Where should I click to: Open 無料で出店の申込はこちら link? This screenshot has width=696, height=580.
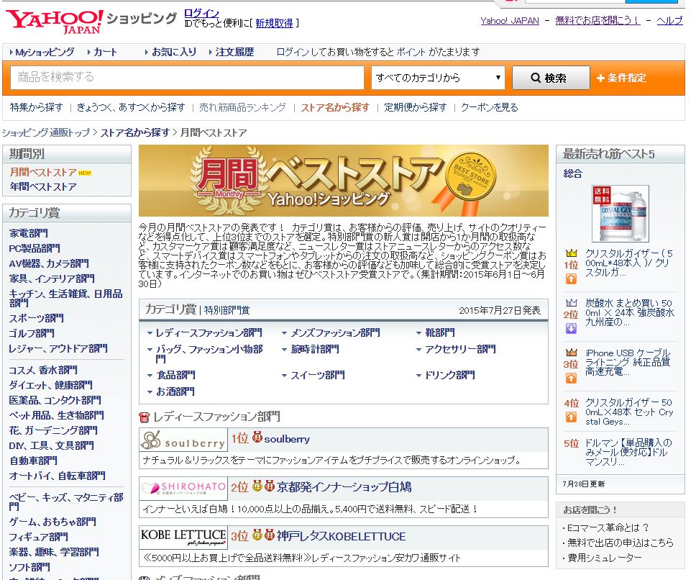coord(620,543)
